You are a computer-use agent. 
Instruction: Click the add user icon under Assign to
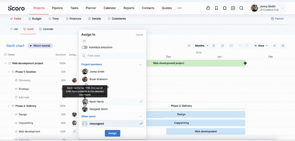84,41
